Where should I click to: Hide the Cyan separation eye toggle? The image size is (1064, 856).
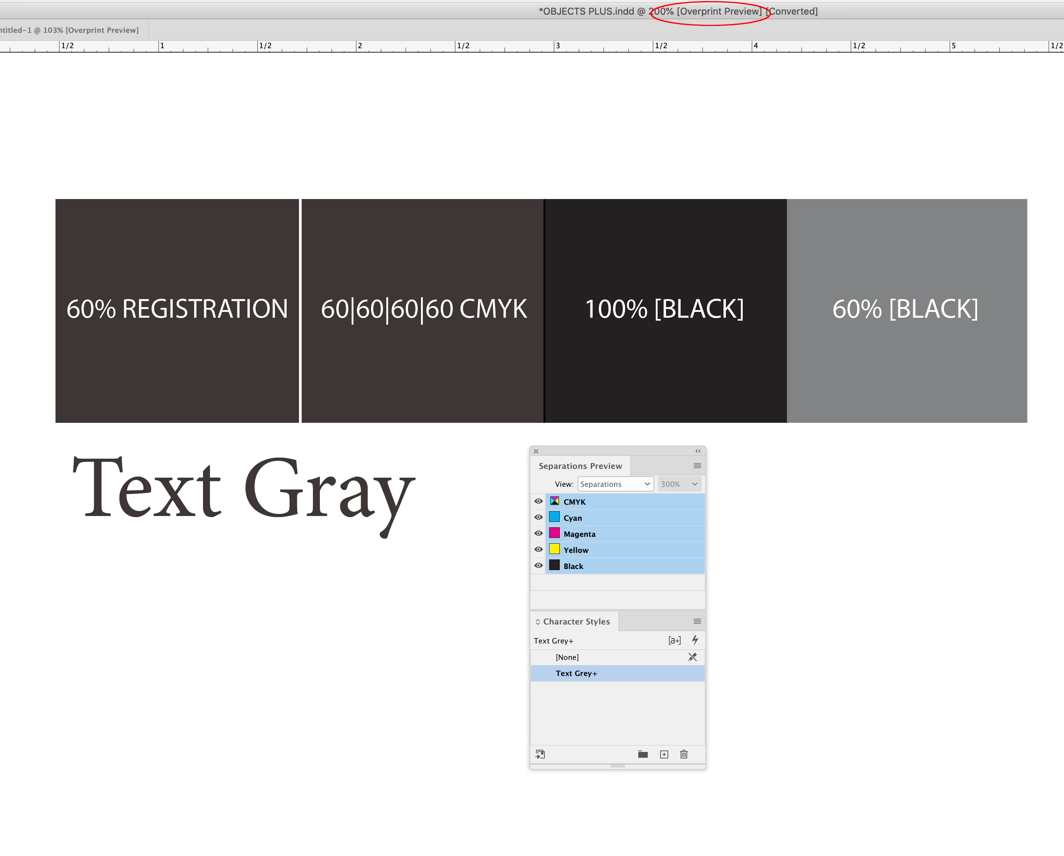click(539, 517)
